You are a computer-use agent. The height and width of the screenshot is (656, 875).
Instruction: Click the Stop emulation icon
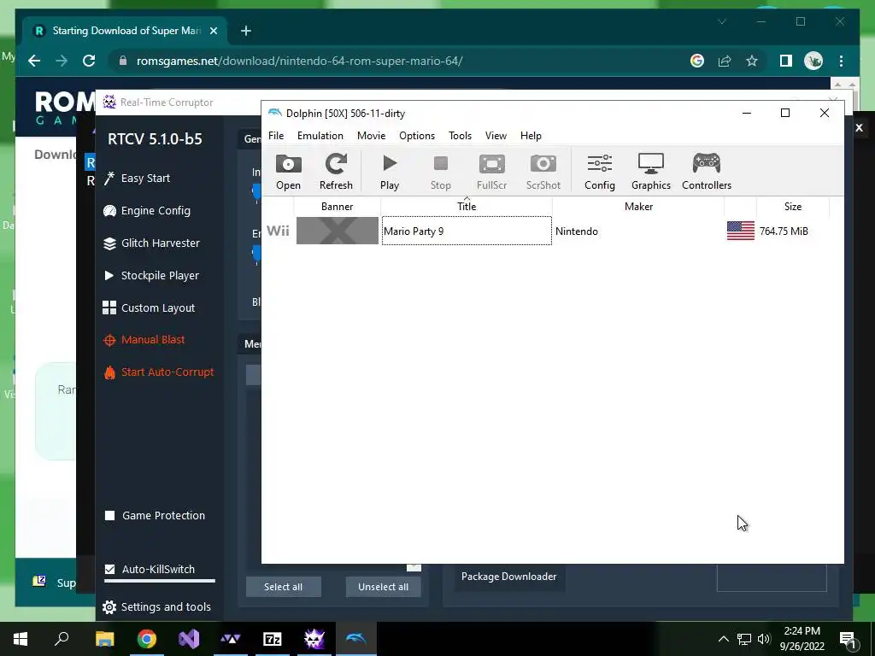point(440,172)
